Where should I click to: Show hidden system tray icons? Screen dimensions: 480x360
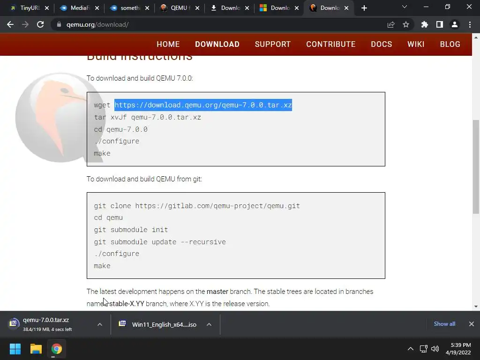[x=411, y=349]
